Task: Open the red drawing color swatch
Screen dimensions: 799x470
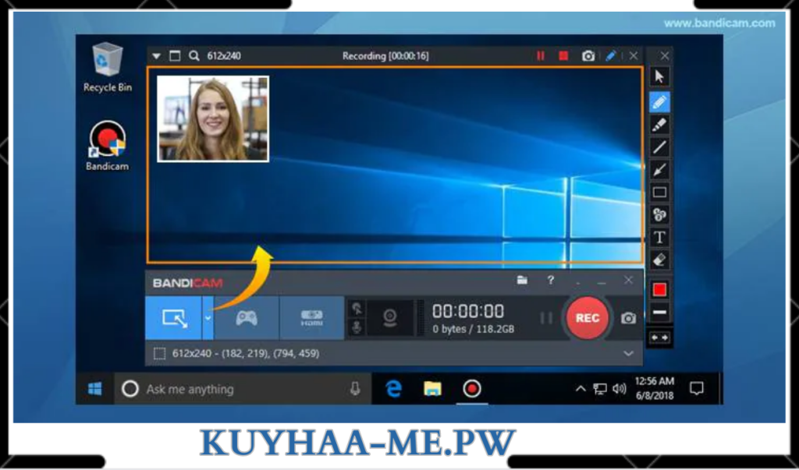Action: pos(659,290)
